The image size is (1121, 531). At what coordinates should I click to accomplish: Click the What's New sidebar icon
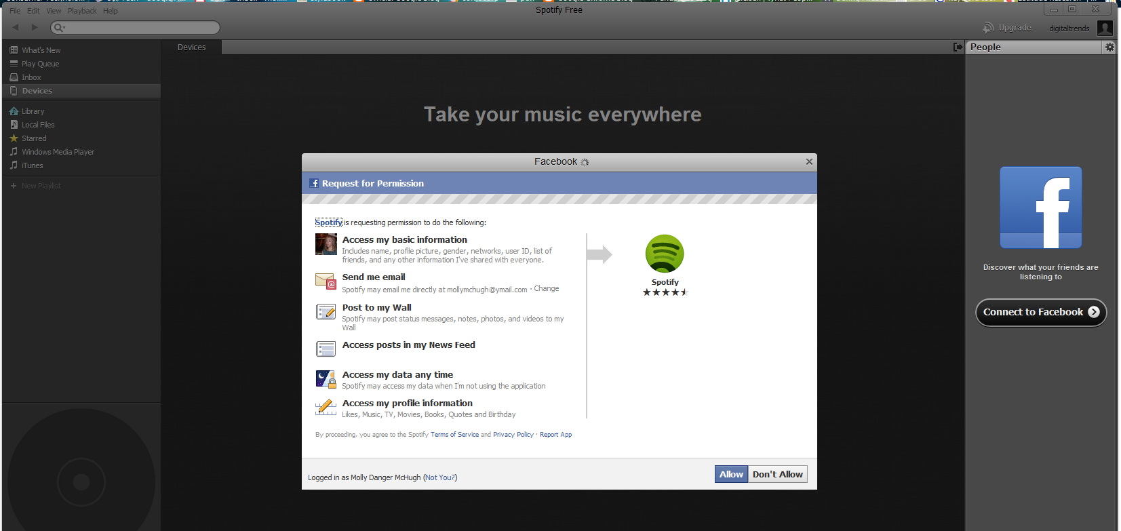(14, 50)
